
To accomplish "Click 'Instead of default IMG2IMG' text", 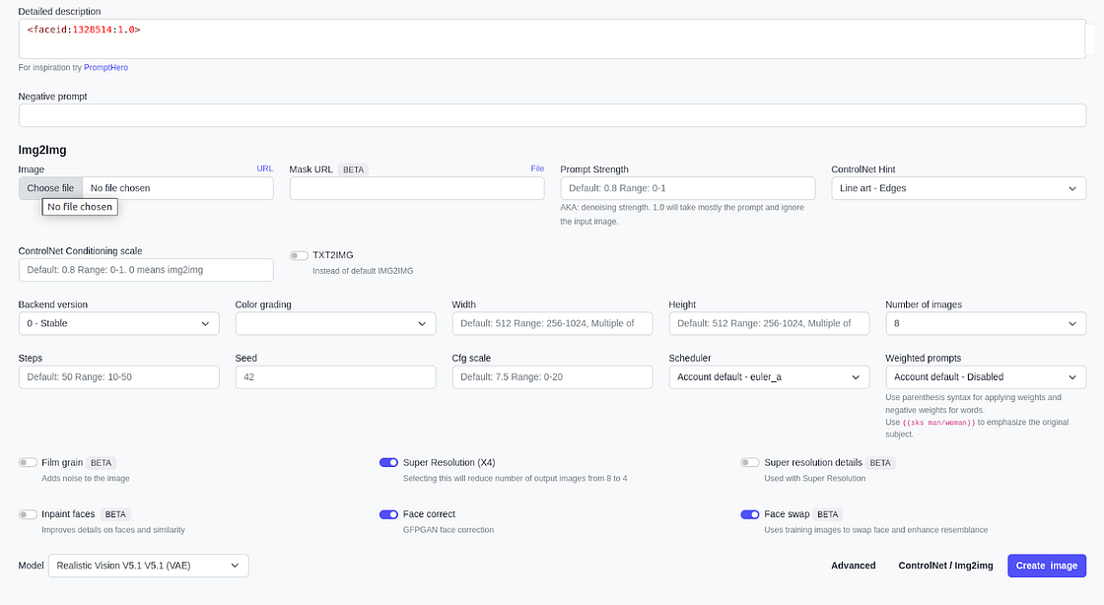I will 363,271.
